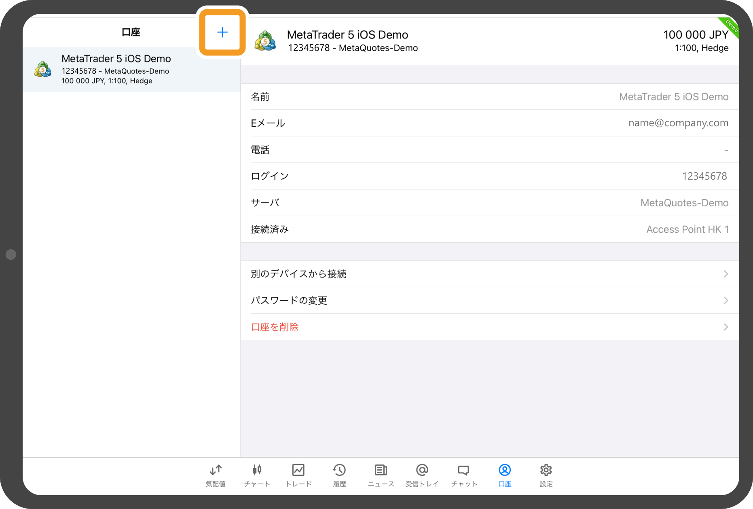Screen dimensions: 753x509
Task: Expand 別のデバイスから接続 row chevron
Action: click(726, 274)
